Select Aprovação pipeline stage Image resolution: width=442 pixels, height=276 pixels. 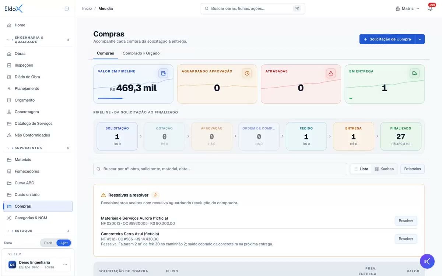point(212,136)
